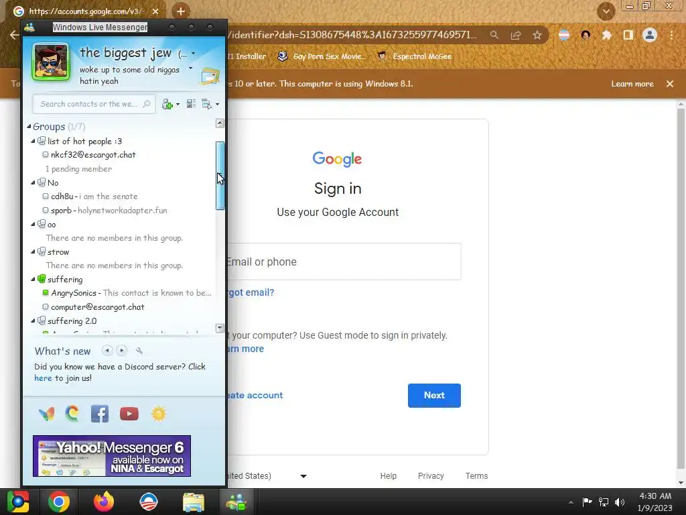Viewport: 686px width, 515px height.
Task: Open File Explorer from the taskbar
Action: point(194,502)
